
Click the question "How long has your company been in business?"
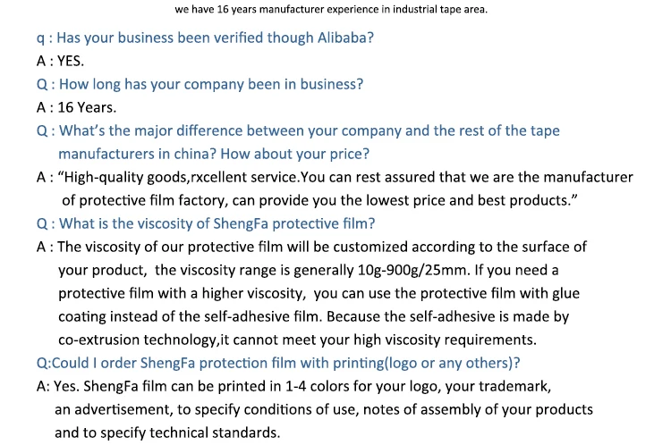pos(200,84)
